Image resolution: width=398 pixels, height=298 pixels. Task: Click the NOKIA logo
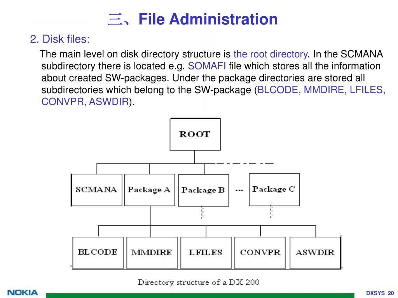[23, 293]
